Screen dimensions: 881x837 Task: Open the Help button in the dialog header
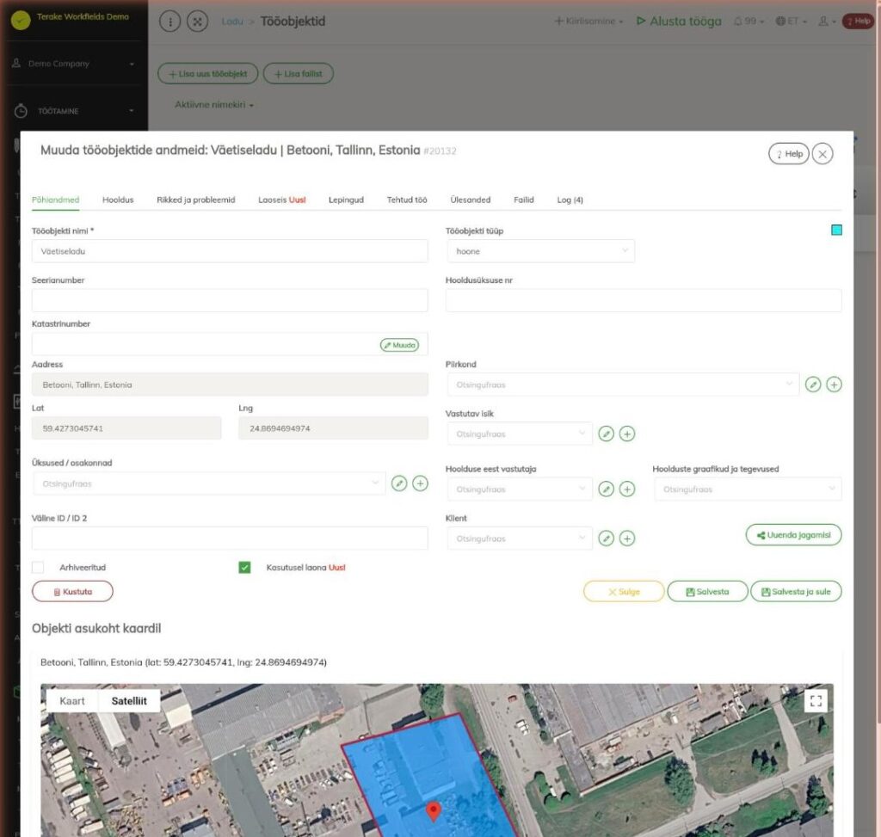tap(789, 154)
